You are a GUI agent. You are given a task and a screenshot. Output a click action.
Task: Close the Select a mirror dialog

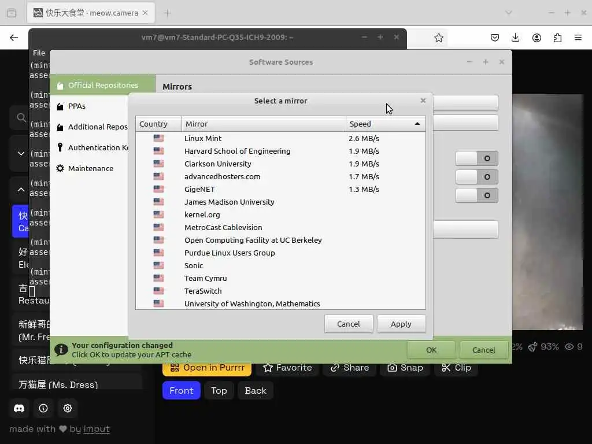[423, 101]
